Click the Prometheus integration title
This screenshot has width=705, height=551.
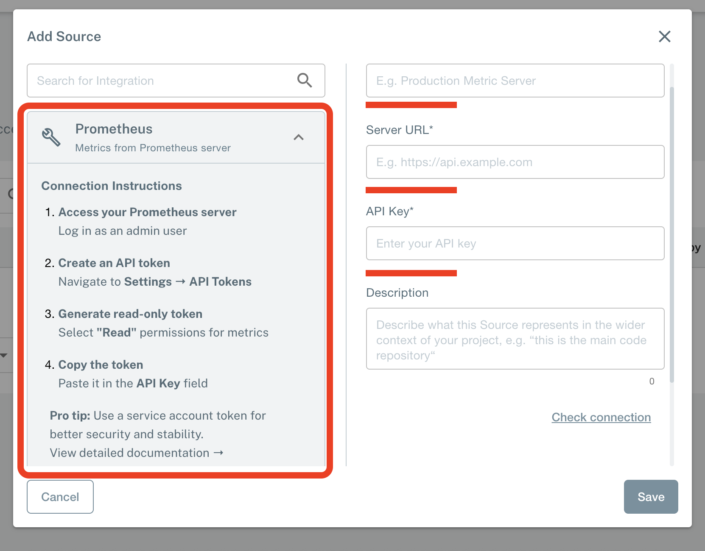coord(114,129)
